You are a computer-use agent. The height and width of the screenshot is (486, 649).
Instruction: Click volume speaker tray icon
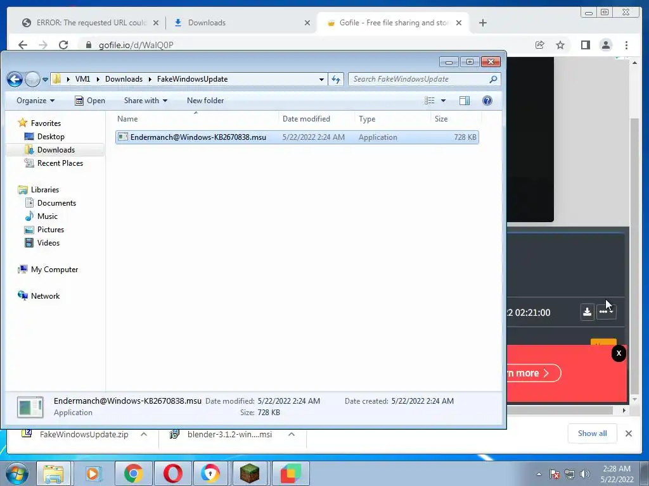(x=584, y=474)
